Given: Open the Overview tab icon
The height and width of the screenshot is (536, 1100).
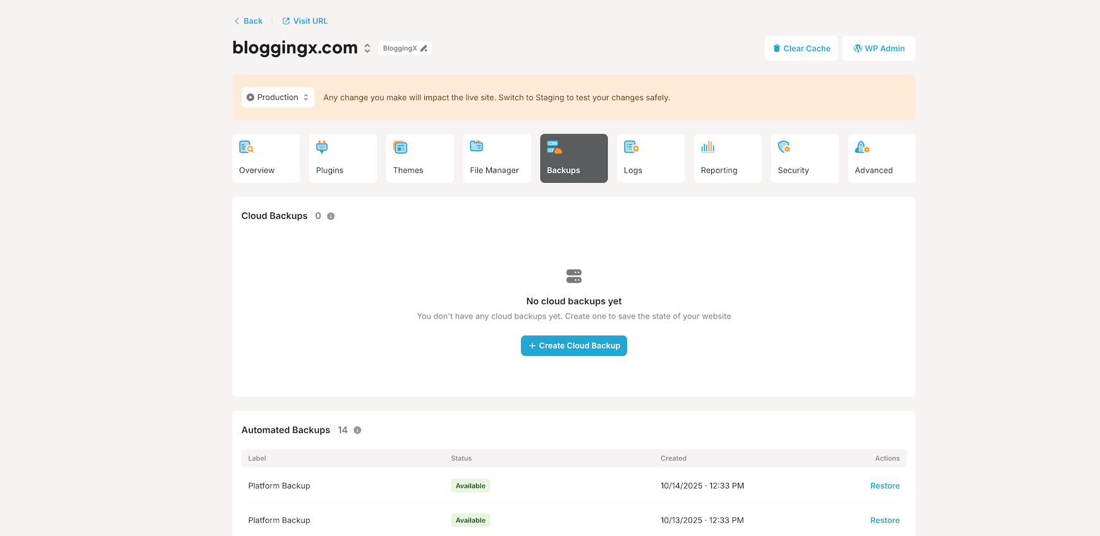Looking at the screenshot, I should 247,147.
